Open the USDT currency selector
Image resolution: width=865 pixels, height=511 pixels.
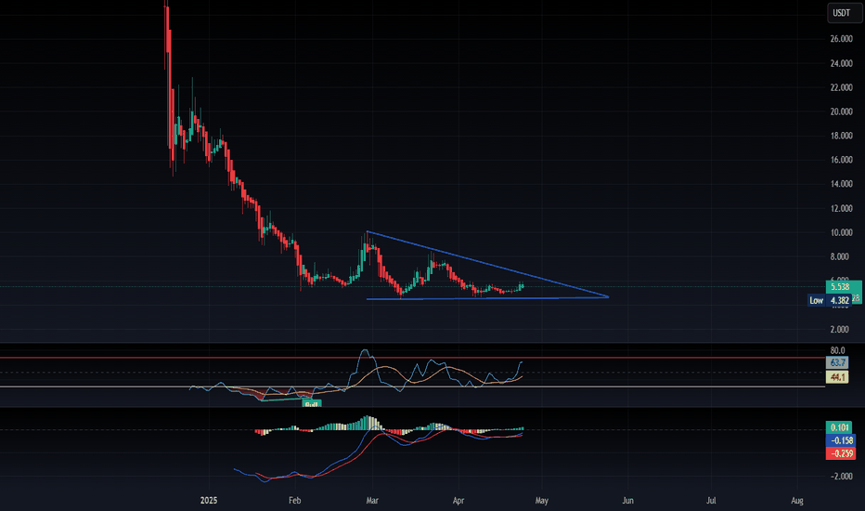844,13
